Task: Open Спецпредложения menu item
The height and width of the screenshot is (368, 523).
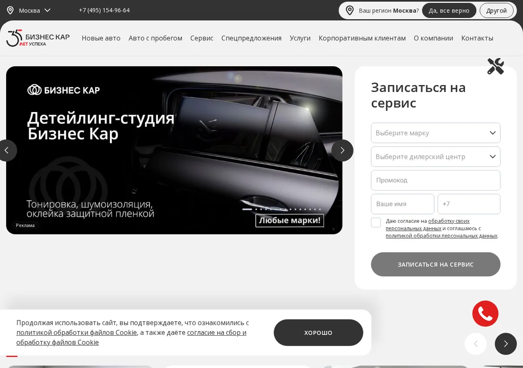Action: (251, 38)
